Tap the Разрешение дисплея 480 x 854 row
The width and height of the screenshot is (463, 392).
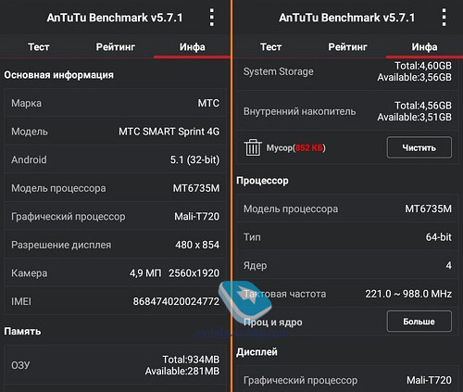click(115, 245)
